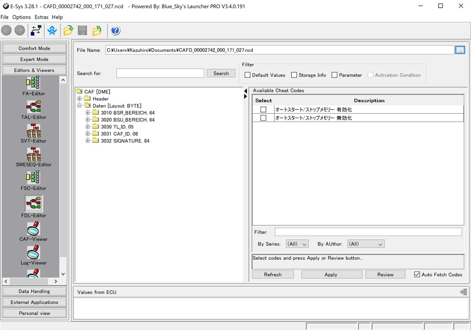Open the External Applications panel

pos(34,302)
